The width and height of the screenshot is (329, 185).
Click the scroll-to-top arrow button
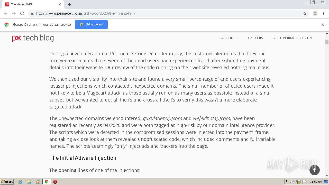(314, 170)
